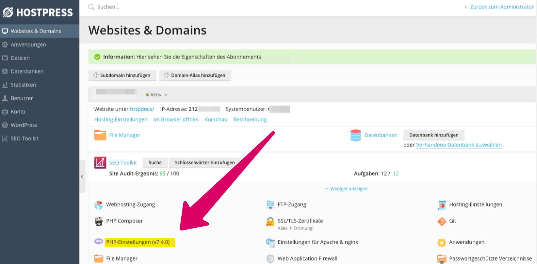537x264 pixels.
Task: Click Subdomain hinzufügen button
Action: (122, 75)
